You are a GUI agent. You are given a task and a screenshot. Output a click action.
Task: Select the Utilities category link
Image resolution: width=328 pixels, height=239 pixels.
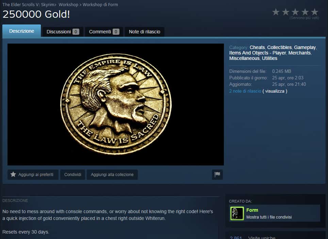269,58
